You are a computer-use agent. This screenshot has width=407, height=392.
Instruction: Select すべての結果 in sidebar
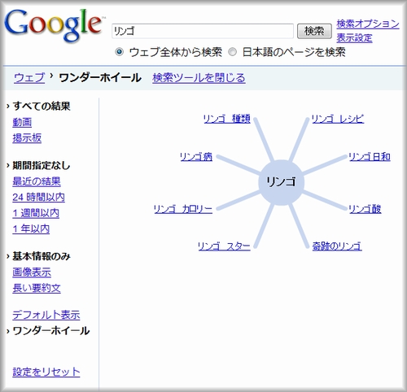point(42,106)
